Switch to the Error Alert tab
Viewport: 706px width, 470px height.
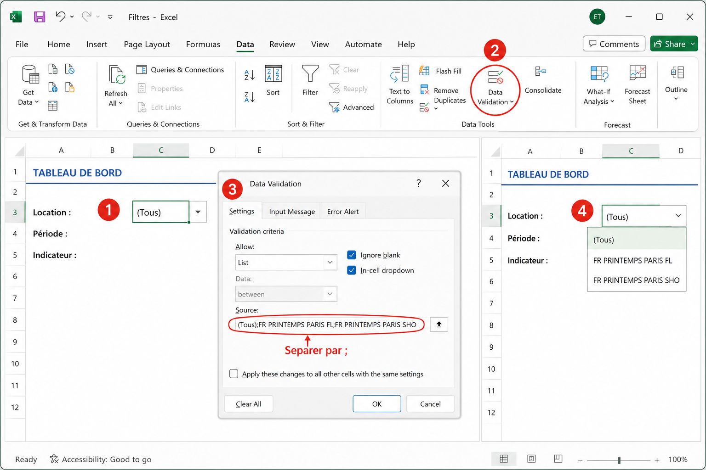point(343,212)
